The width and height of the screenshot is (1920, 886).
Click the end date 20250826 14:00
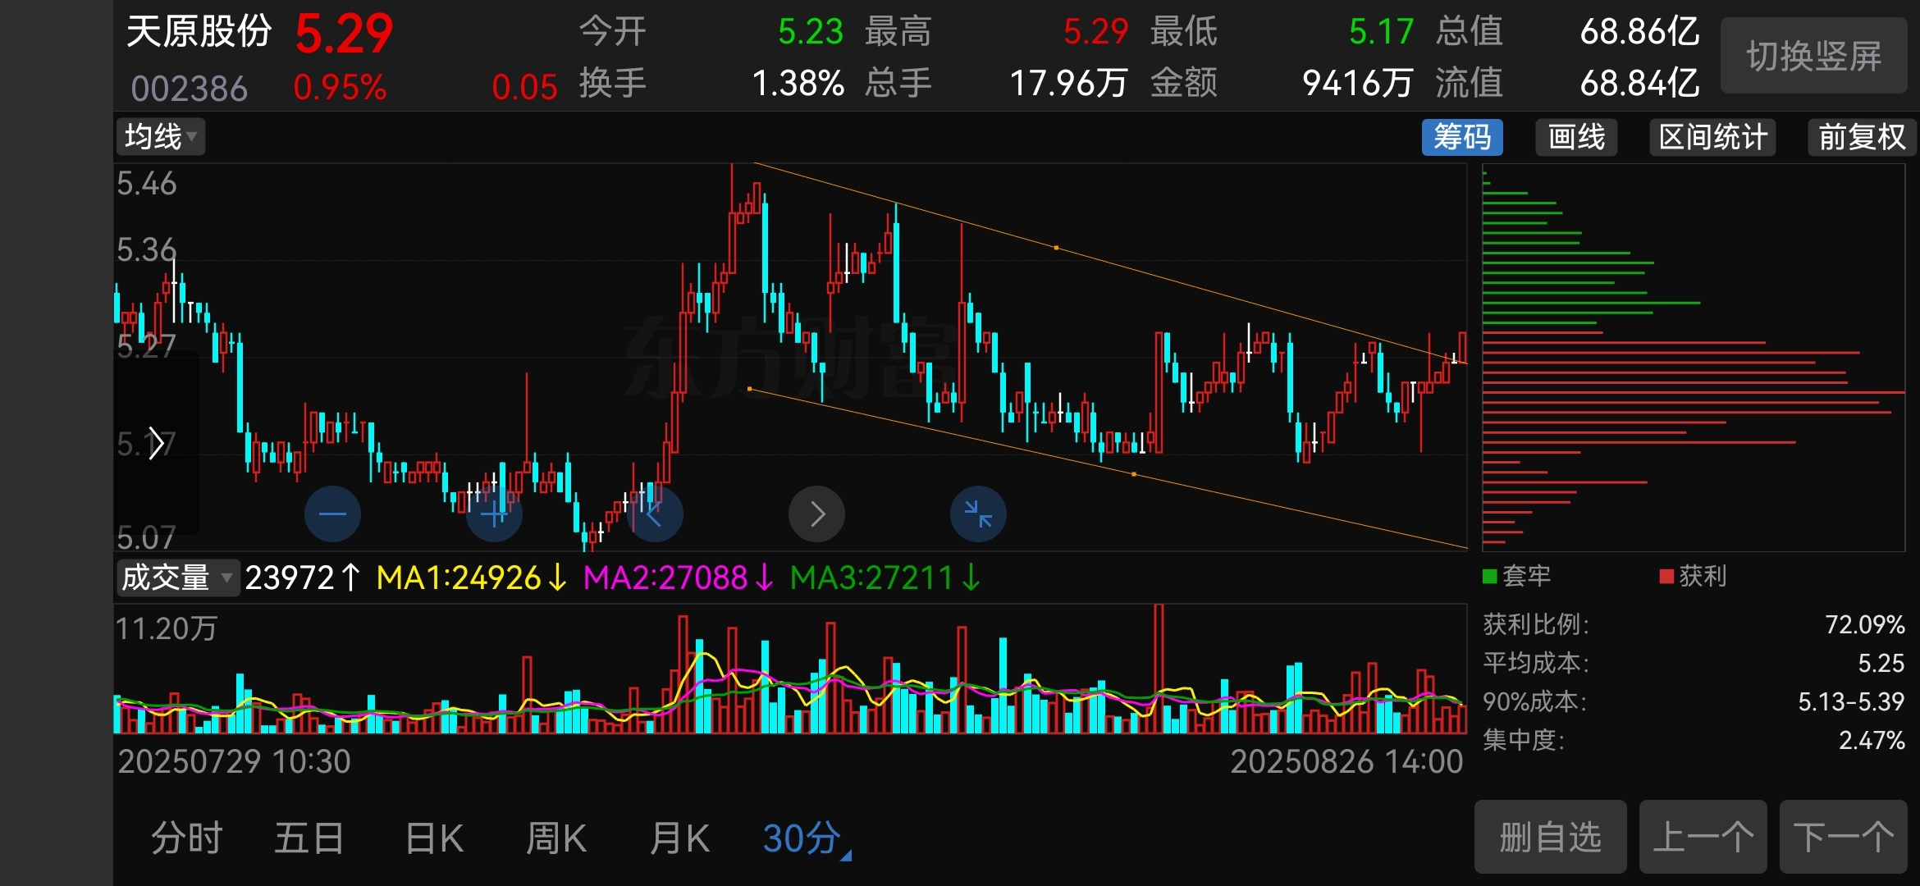(x=1346, y=761)
